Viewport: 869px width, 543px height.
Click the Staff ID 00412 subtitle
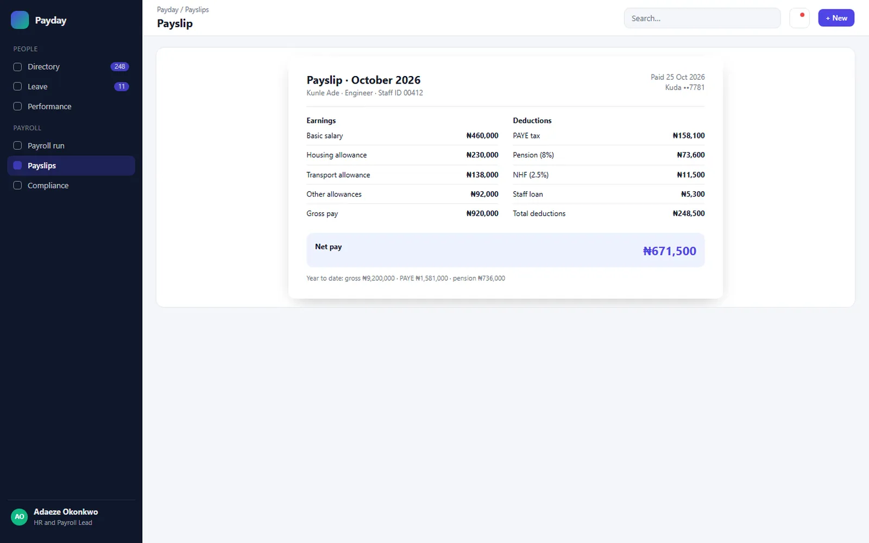400,93
